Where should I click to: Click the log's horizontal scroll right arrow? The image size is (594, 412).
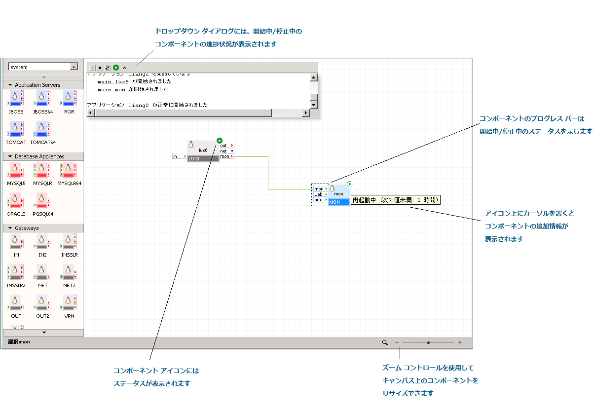pyautogui.click(x=306, y=113)
